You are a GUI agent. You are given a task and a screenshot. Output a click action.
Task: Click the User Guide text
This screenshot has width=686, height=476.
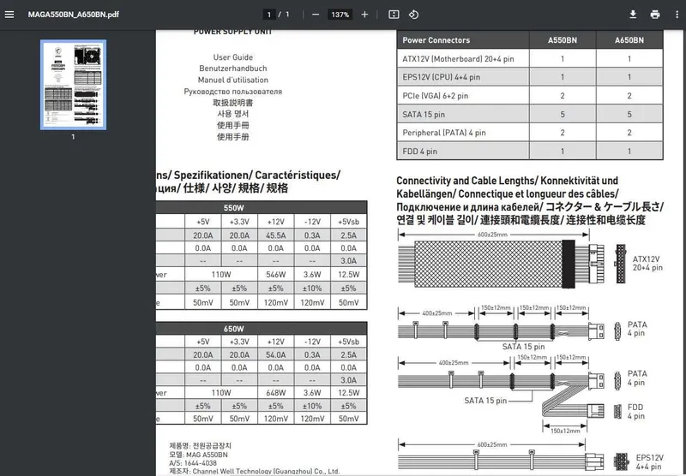tap(232, 57)
